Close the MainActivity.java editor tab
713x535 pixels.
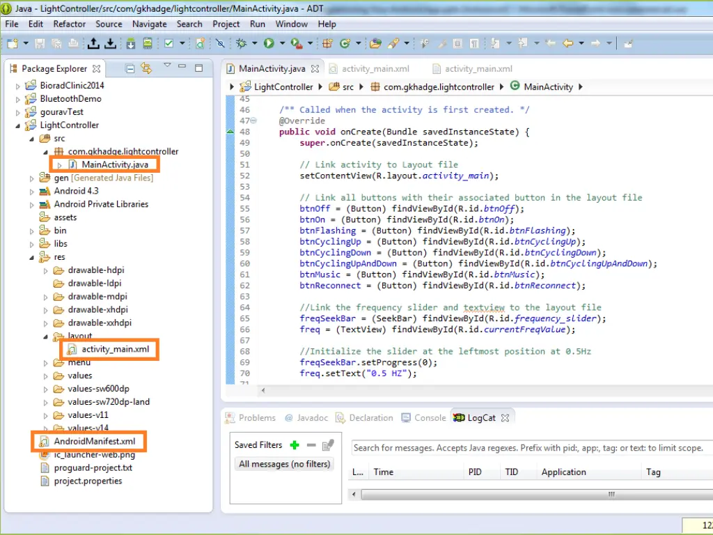coord(315,69)
